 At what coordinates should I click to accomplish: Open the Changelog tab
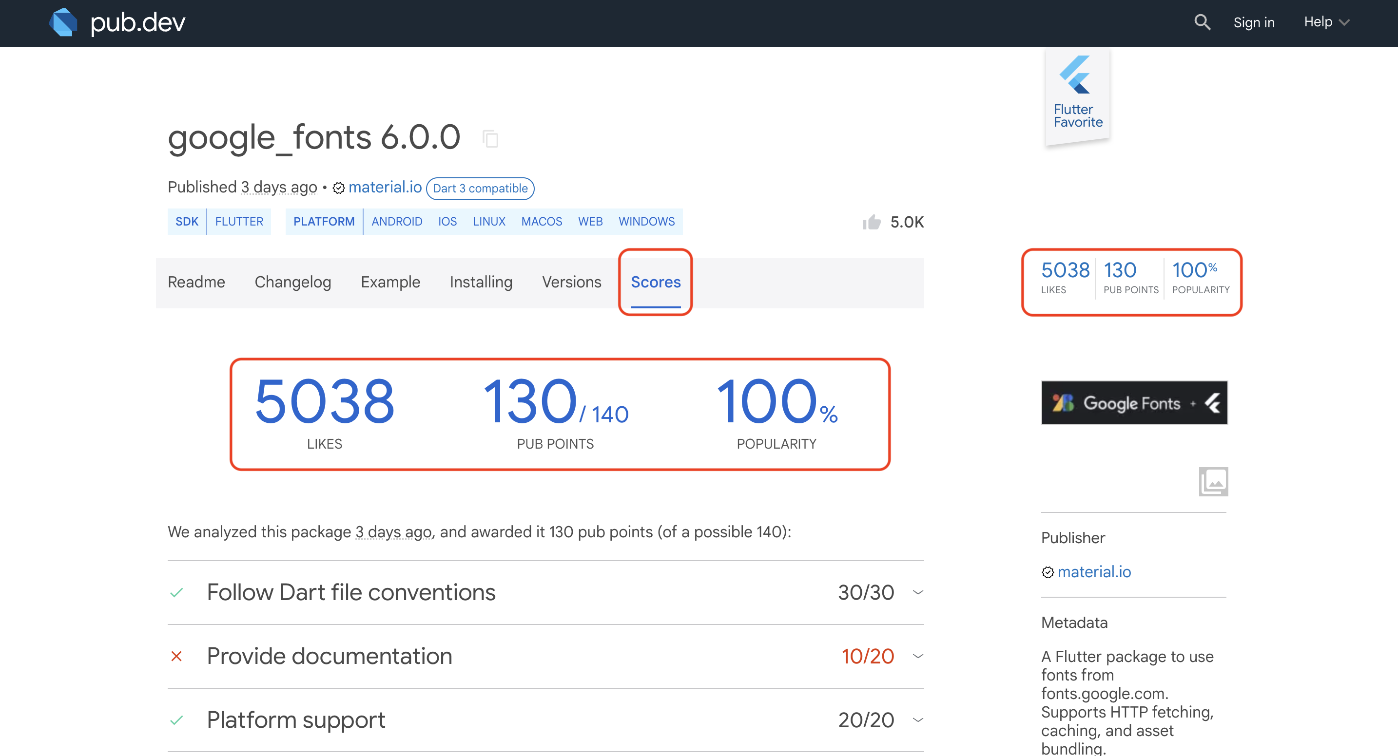292,282
